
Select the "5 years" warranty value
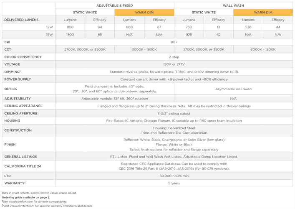174,184
